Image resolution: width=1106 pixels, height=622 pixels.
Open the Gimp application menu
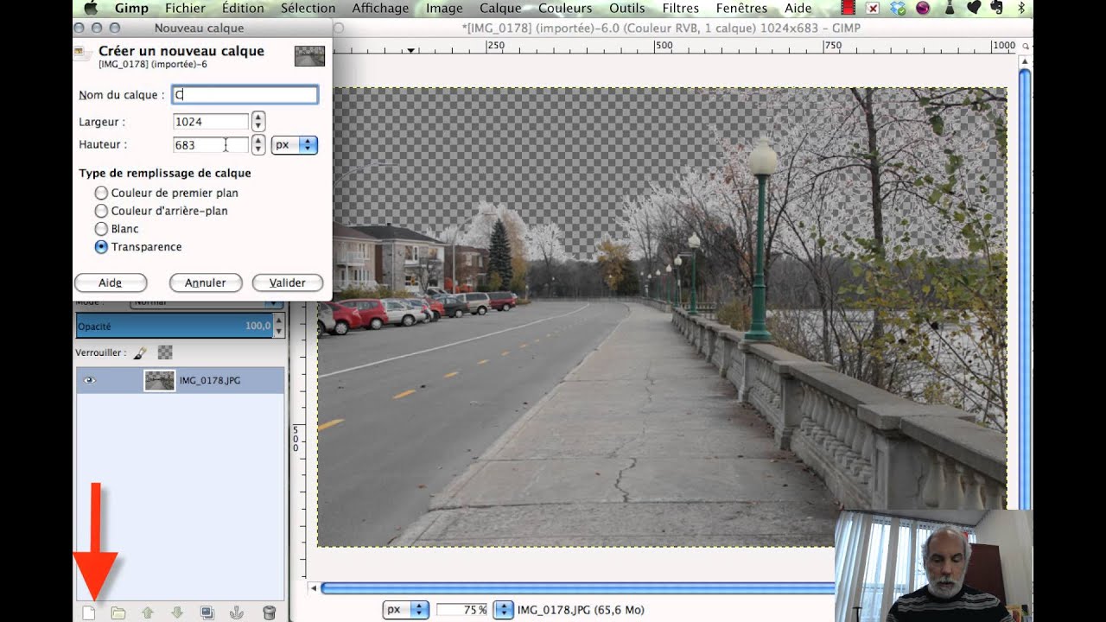pos(131,9)
